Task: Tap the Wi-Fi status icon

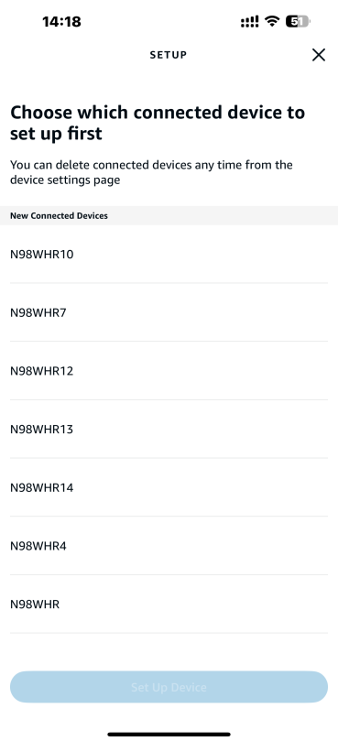Action: (272, 21)
